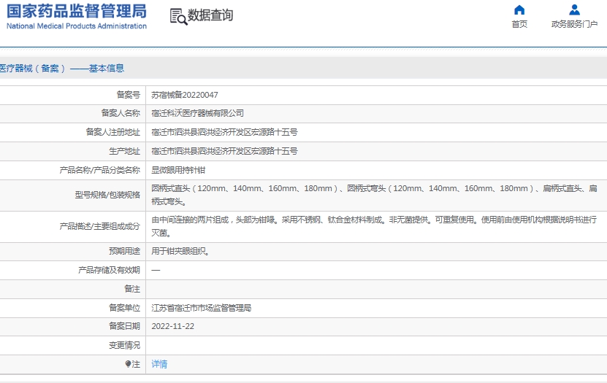Open the 政务服务门户 person icon
Image resolution: width=607 pixels, height=383 pixels.
tap(574, 9)
